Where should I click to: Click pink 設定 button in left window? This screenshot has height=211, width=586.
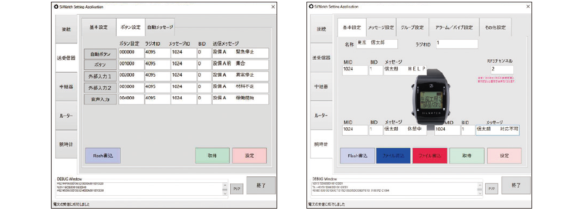249,156
